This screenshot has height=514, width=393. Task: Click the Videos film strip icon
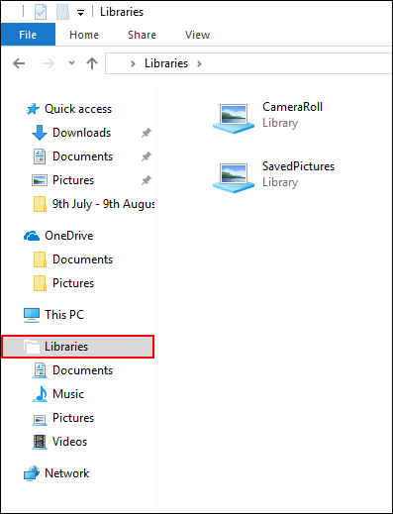click(40, 442)
